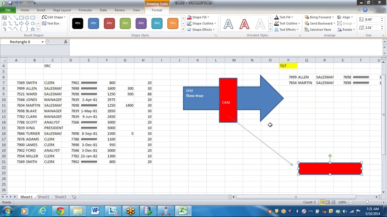Click the Text Box button
Viewport: 387px width, 217px height.
[x=51, y=24]
